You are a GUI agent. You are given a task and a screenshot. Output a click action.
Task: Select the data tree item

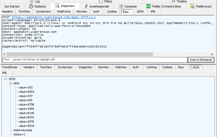click(x=16, y=83)
